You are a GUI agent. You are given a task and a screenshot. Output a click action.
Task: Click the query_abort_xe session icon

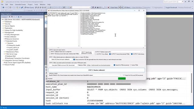(8, 48)
